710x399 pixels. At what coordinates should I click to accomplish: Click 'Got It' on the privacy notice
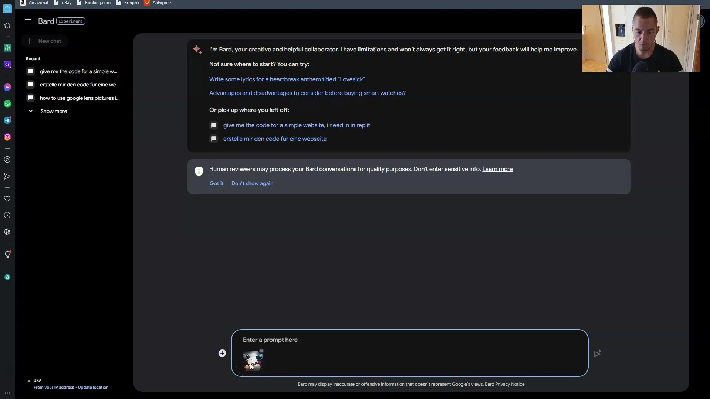[x=216, y=183]
